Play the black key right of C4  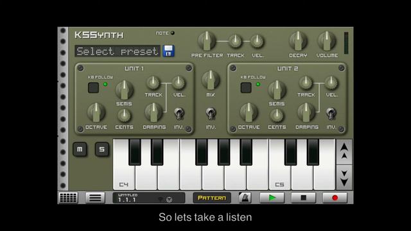(135, 152)
